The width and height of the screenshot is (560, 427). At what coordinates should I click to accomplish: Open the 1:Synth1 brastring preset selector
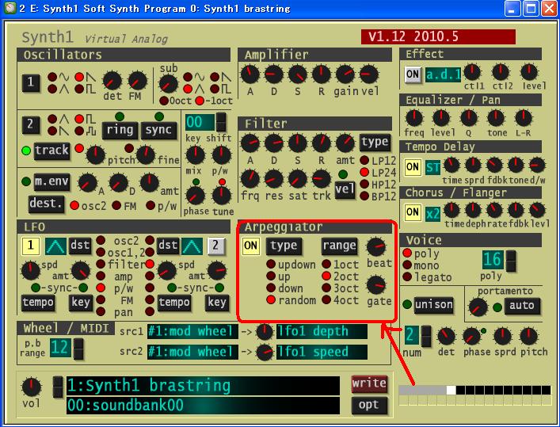point(203,386)
